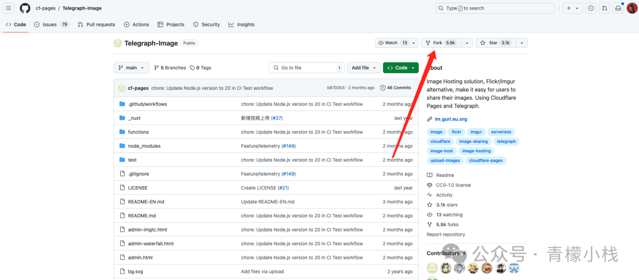Open the issues icon in header
The width and height of the screenshot is (639, 280).
[x=591, y=8]
